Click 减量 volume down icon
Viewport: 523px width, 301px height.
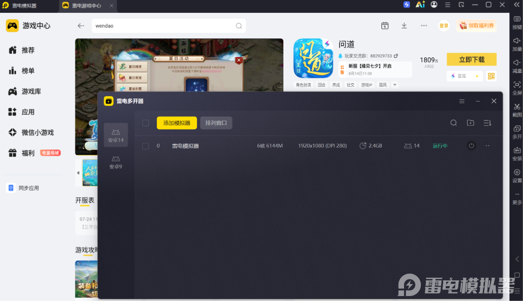tap(517, 66)
